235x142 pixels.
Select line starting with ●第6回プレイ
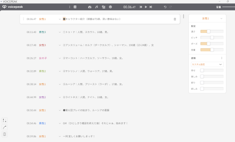[86, 110]
